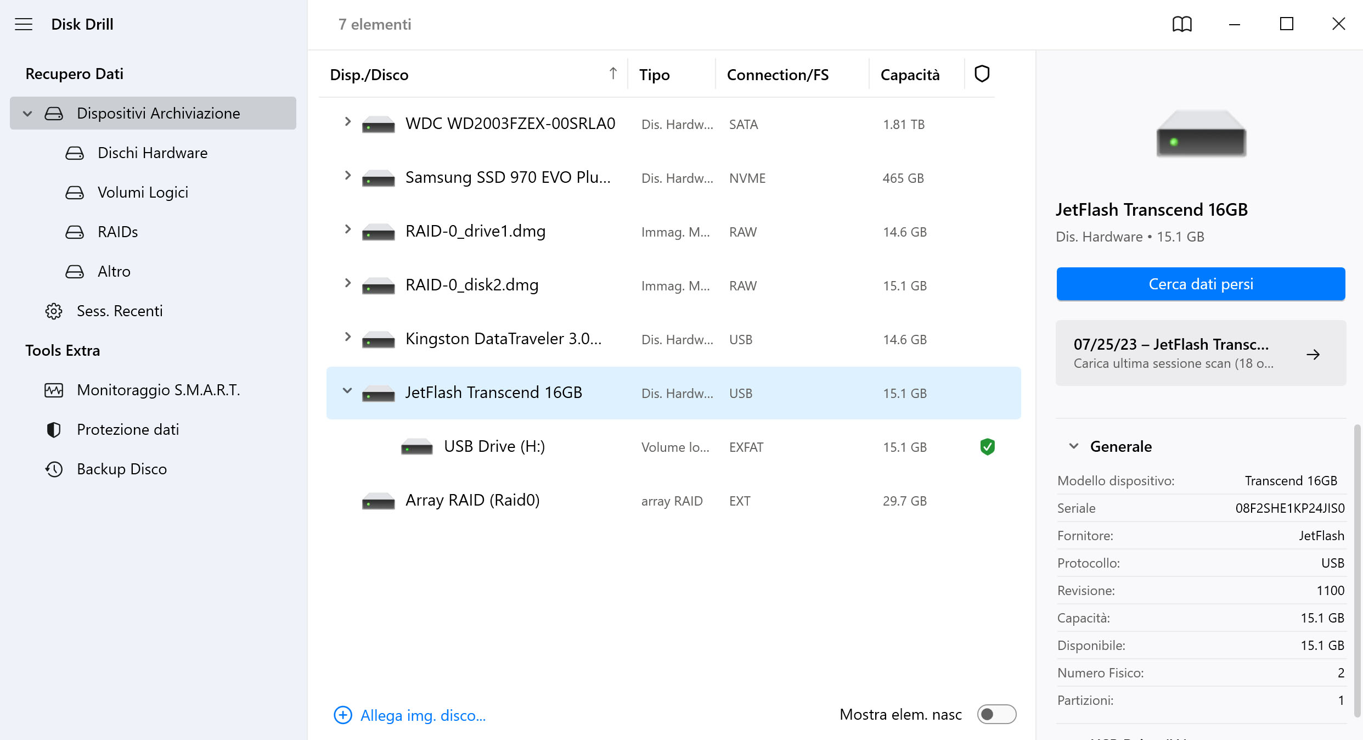The width and height of the screenshot is (1363, 740).
Task: Click the Backup Disco clock-arrow icon
Action: [x=54, y=469]
